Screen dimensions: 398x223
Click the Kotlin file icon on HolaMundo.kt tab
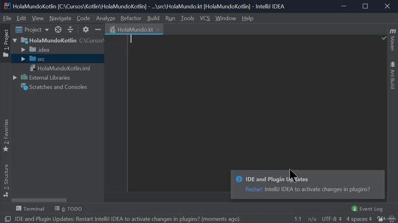[113, 30]
